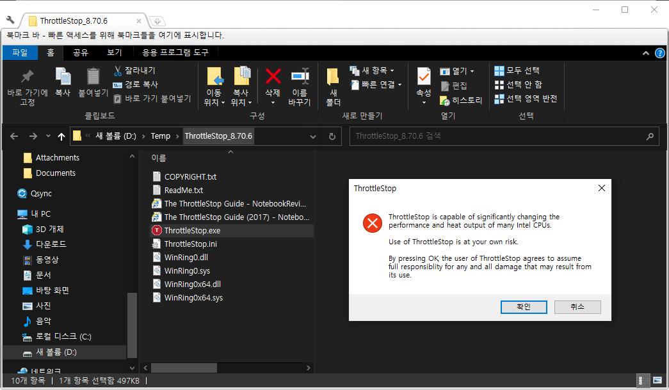Viewport: 669px width, 390px height.
Task: Click 경로 복사 copy path item
Action: coord(135,84)
